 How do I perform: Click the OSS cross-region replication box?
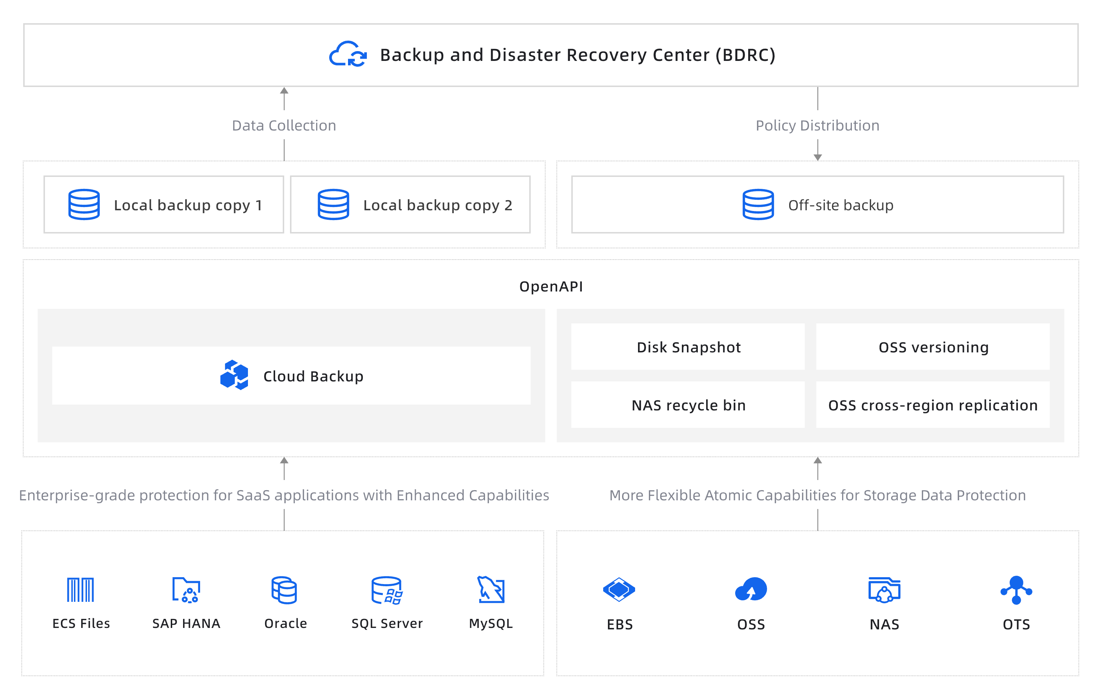(x=933, y=405)
